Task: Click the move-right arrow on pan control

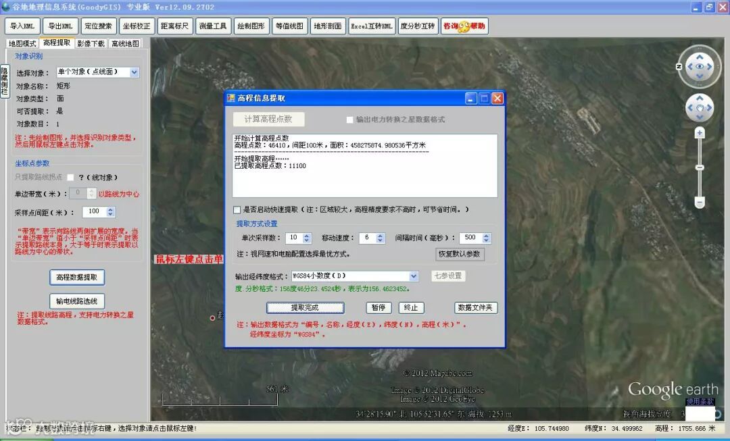Action: click(x=710, y=108)
